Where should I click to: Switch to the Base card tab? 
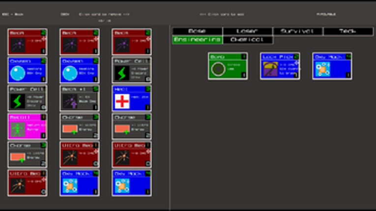(197, 31)
